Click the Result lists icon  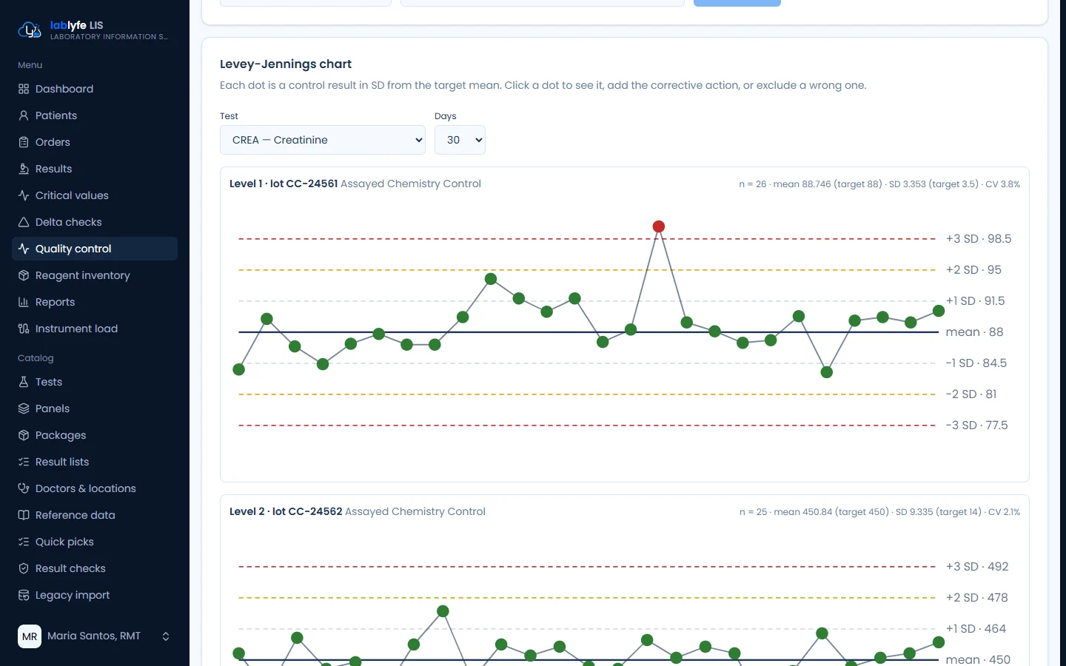tap(24, 462)
